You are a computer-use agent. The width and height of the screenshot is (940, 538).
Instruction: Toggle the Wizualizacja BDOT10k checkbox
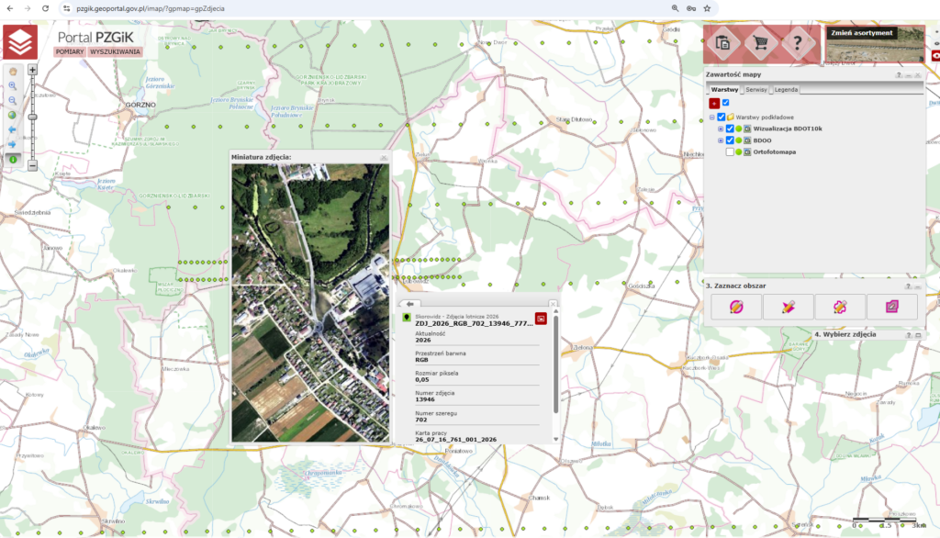[x=730, y=129]
